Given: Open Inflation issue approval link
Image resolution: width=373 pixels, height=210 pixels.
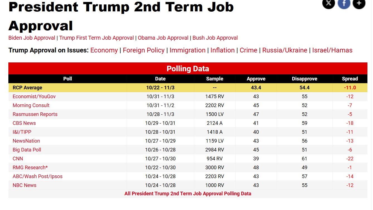Looking at the screenshot, I should click(x=222, y=50).
